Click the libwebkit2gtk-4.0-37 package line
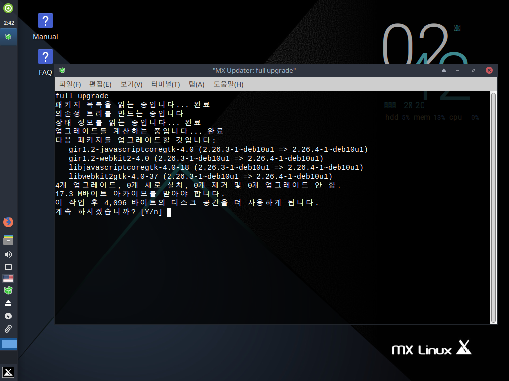Image resolution: width=509 pixels, height=381 pixels. point(200,176)
